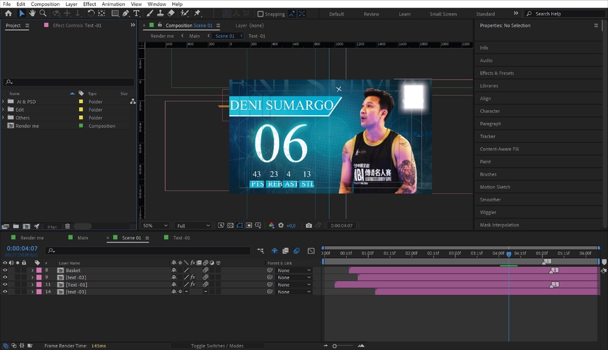
Task: Click the Take Snapshot camera icon
Action: [308, 225]
